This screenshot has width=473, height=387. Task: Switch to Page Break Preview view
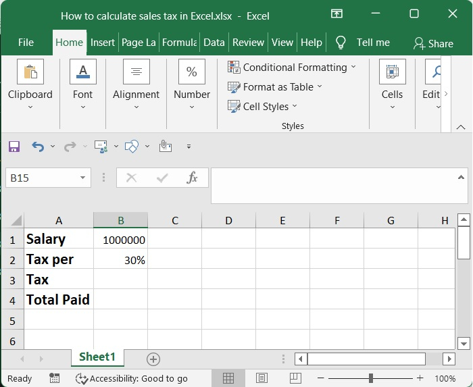(x=295, y=378)
